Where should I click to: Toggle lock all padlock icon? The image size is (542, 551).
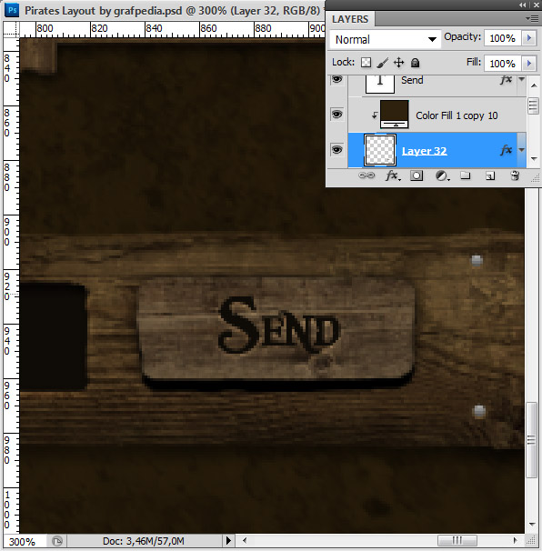click(x=415, y=63)
